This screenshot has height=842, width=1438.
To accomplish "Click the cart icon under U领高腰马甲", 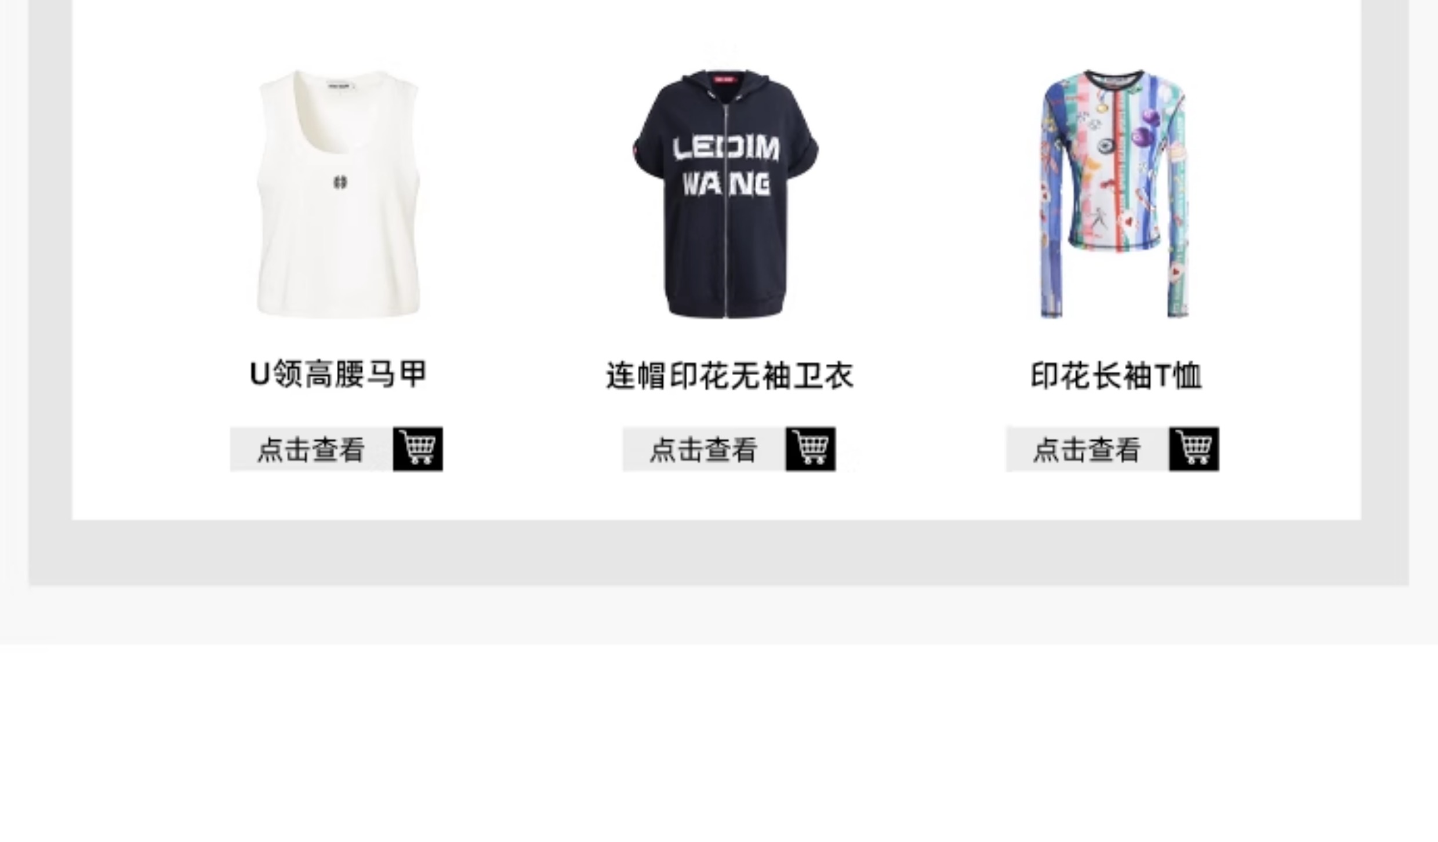I will pyautogui.click(x=417, y=449).
